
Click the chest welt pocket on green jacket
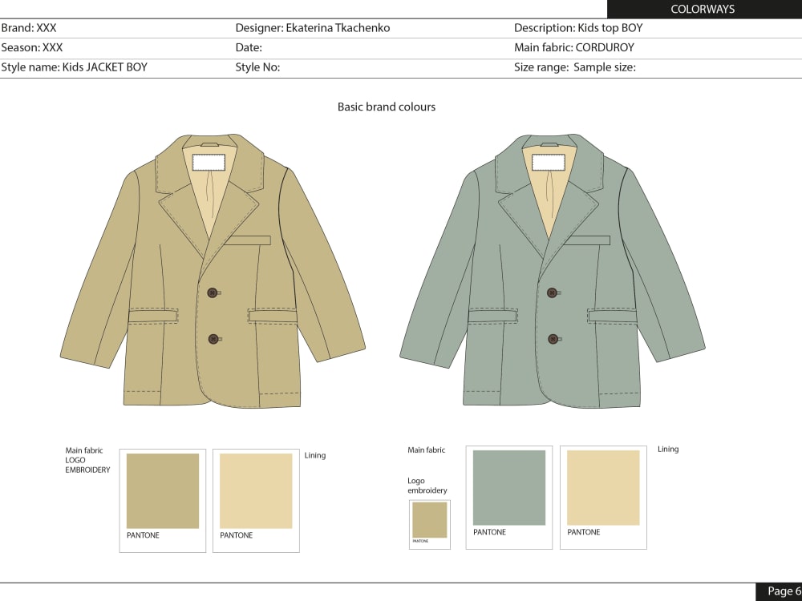pyautogui.click(x=587, y=240)
